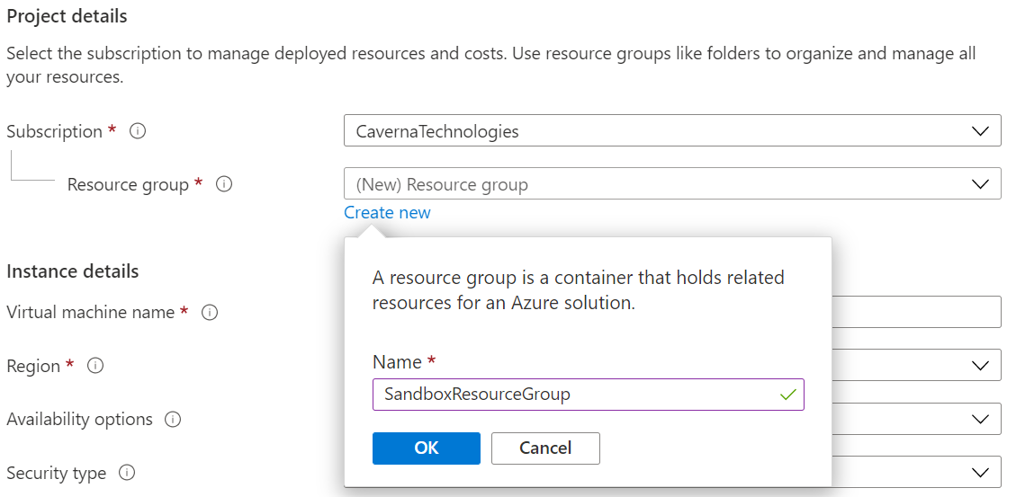Click the Availability options info icon

[x=174, y=420]
